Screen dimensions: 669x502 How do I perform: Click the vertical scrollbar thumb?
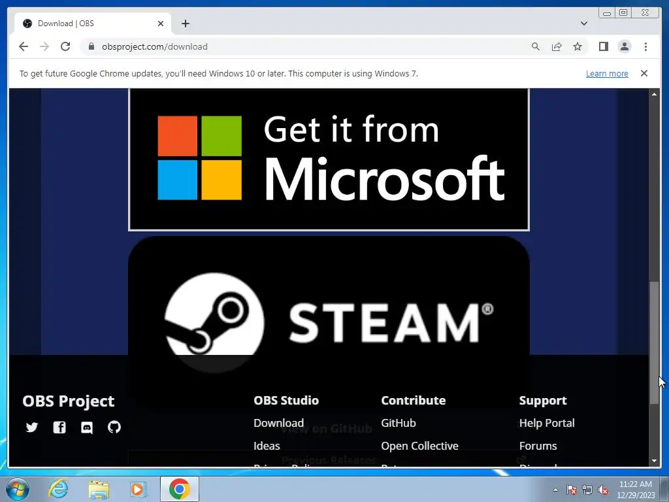click(654, 343)
